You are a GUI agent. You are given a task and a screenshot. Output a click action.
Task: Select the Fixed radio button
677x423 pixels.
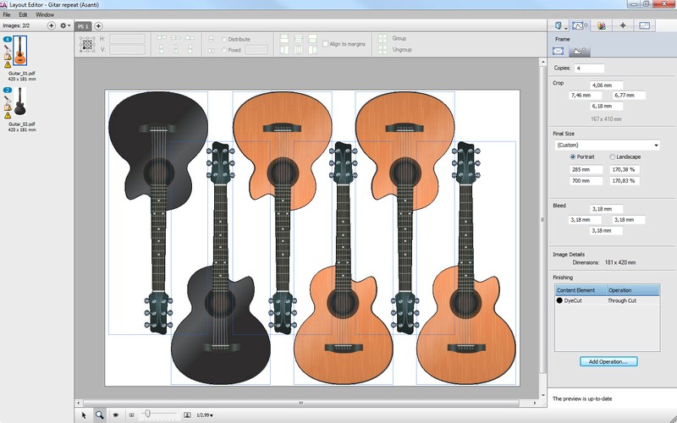pos(224,50)
